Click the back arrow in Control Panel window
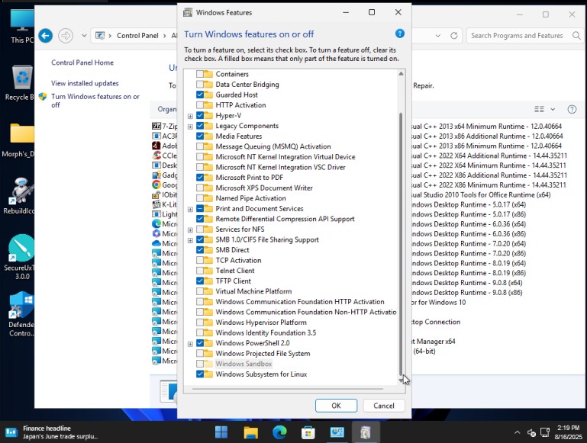Screen dimensions: 587x443 [x=45, y=36]
